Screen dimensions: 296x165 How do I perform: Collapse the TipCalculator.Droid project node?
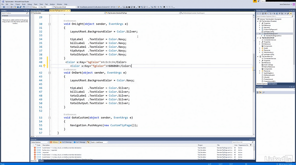pos(258,38)
